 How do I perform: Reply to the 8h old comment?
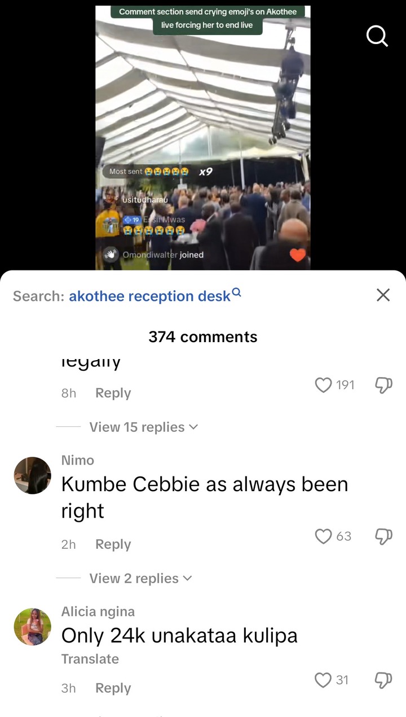(113, 393)
